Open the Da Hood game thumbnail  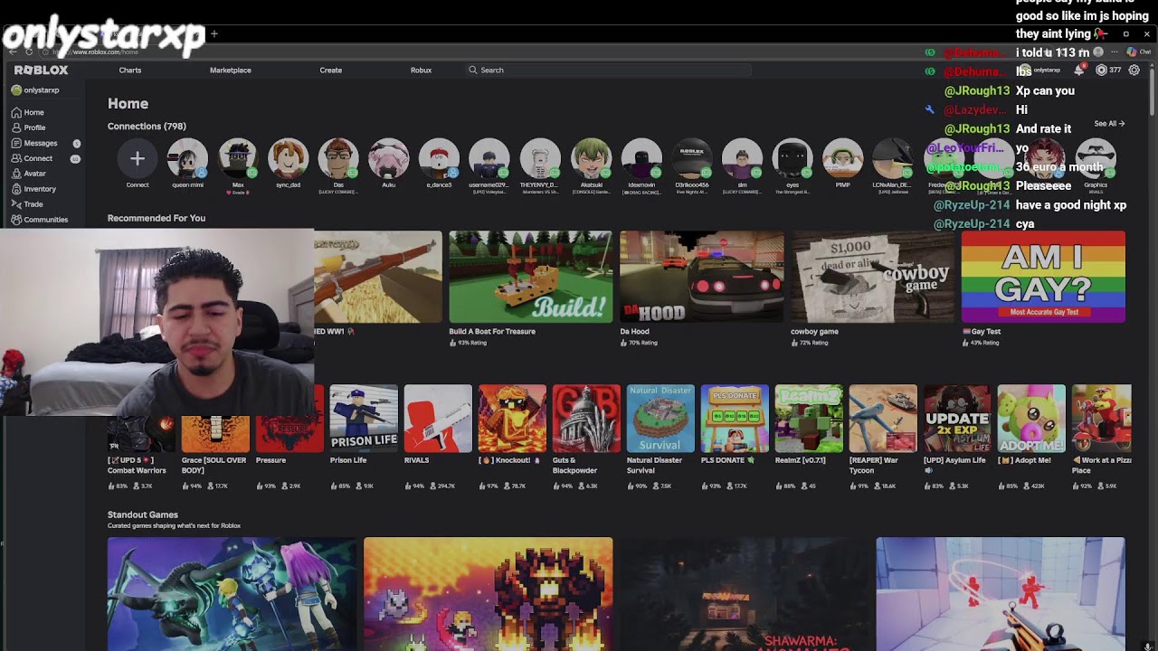[x=702, y=277]
